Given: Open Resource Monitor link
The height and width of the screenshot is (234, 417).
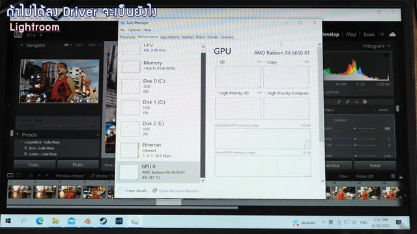Looking at the screenshot, I should (179, 190).
